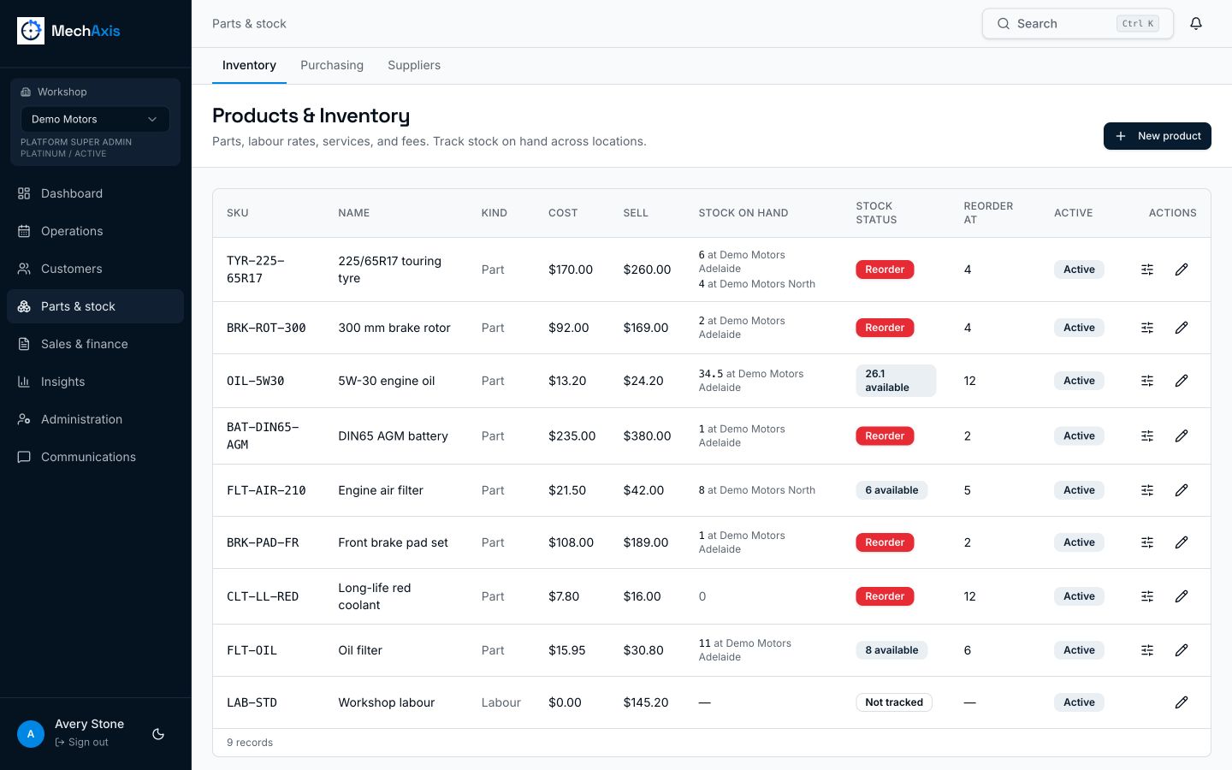Click NAME column header
This screenshot has width=1232, height=770.
tap(354, 213)
